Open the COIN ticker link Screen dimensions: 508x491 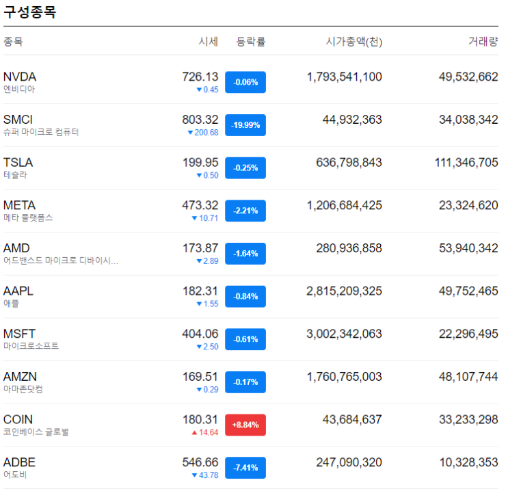click(x=18, y=419)
